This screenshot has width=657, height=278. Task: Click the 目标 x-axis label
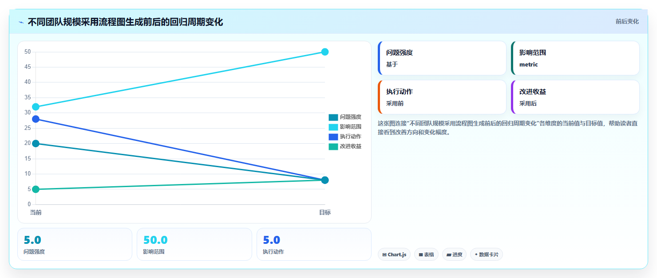pos(325,213)
